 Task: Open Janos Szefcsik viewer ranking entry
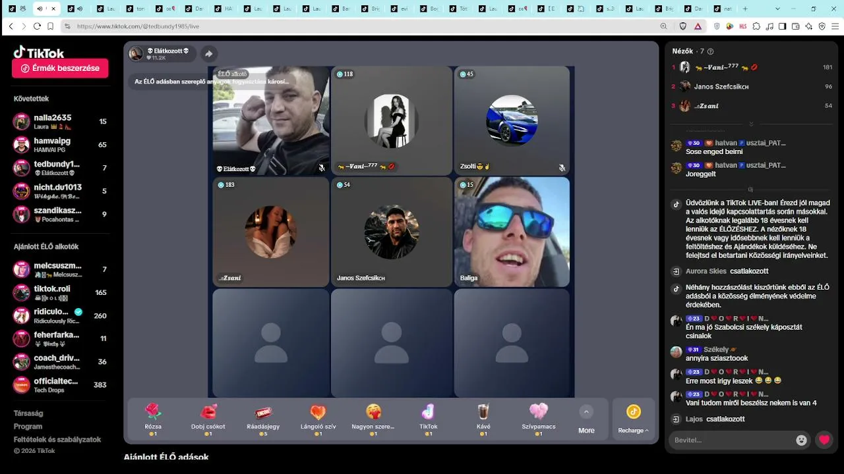tap(752, 86)
